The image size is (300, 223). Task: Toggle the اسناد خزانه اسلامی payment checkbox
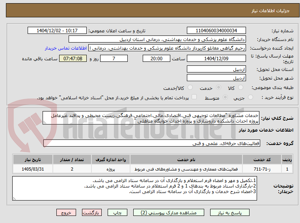(194, 97)
